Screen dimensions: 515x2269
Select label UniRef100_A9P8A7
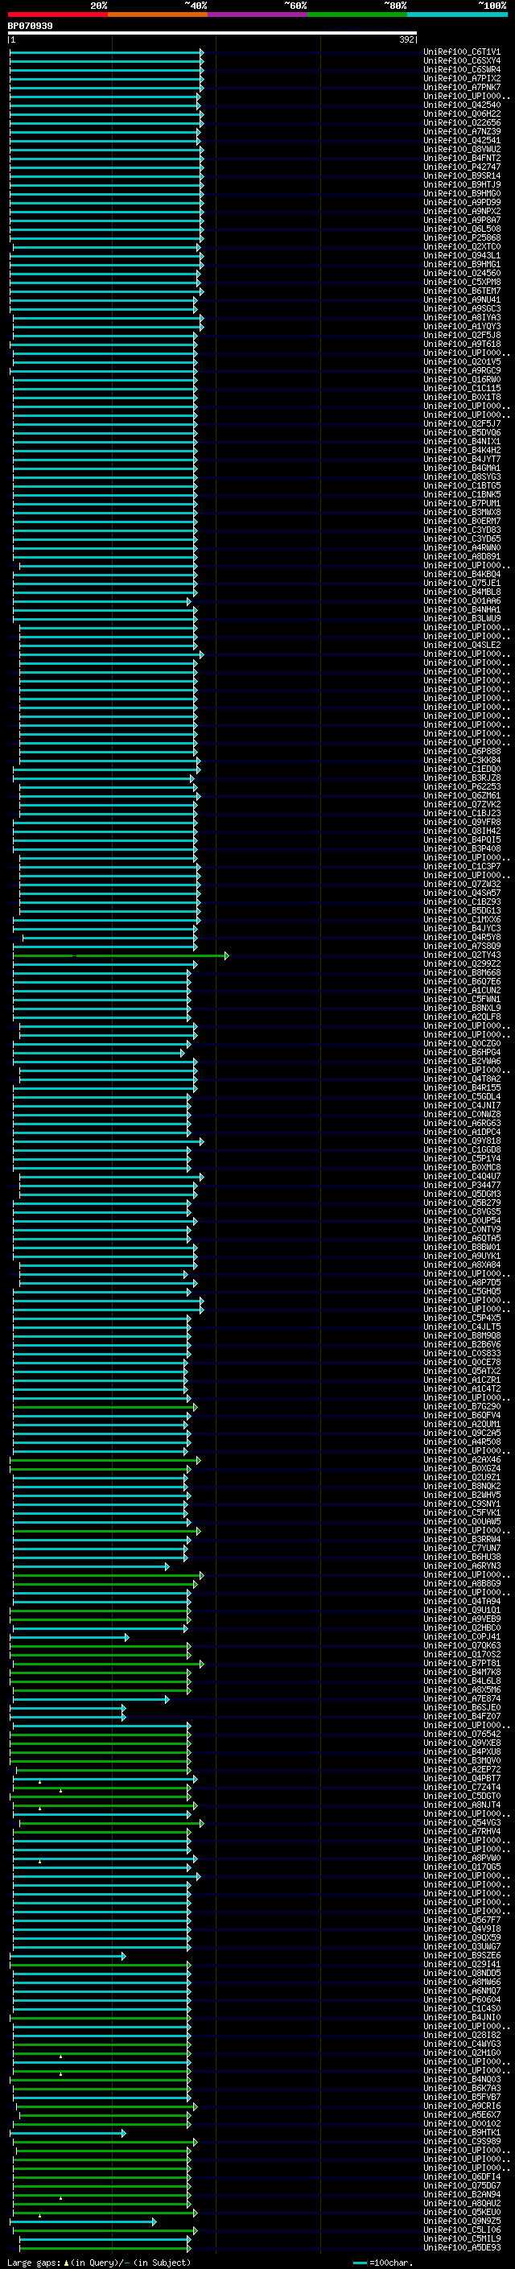462,221
